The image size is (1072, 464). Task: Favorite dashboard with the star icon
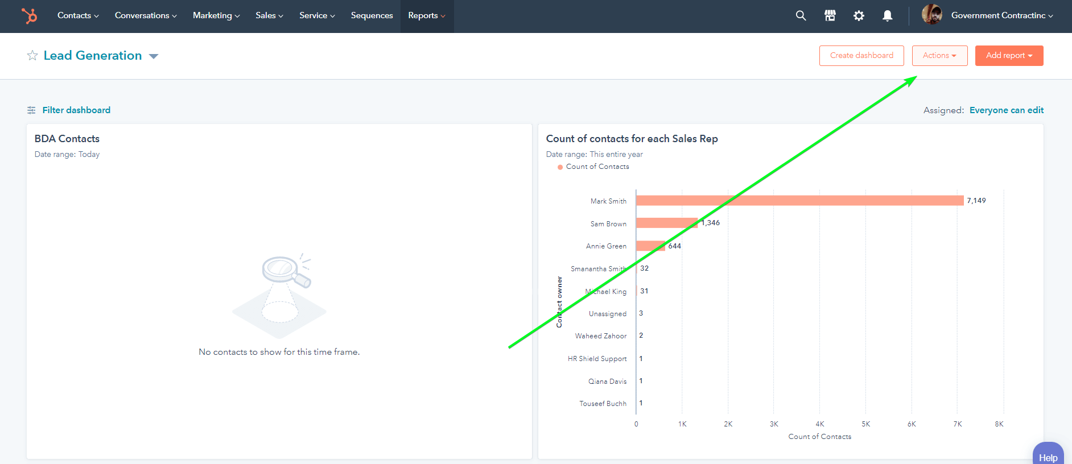coord(32,55)
